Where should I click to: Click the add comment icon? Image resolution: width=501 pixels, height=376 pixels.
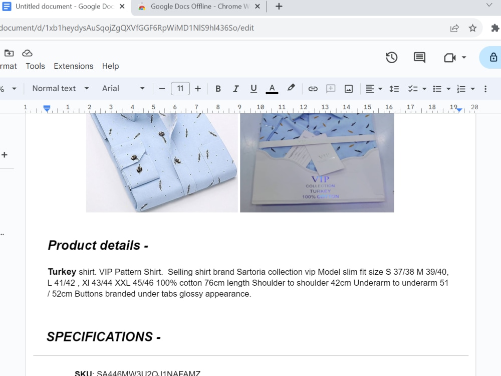point(331,89)
